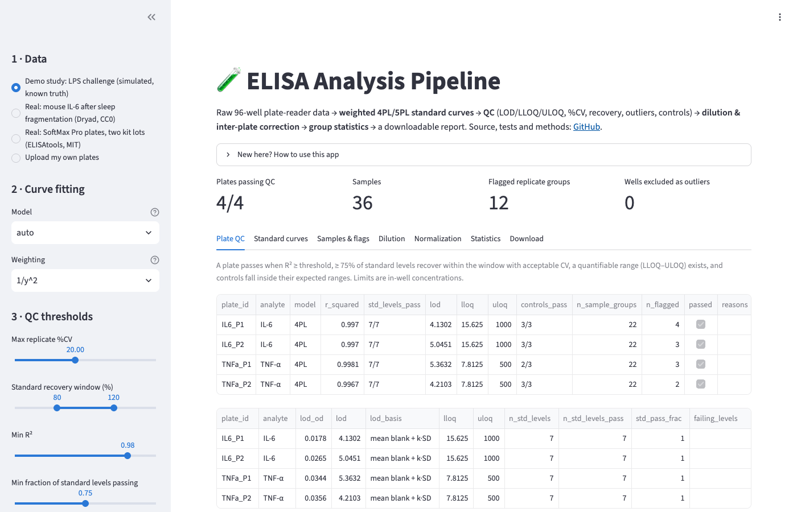Click the 0.9981 r_squared cell
Image resolution: width=797 pixels, height=512 pixels.
342,365
